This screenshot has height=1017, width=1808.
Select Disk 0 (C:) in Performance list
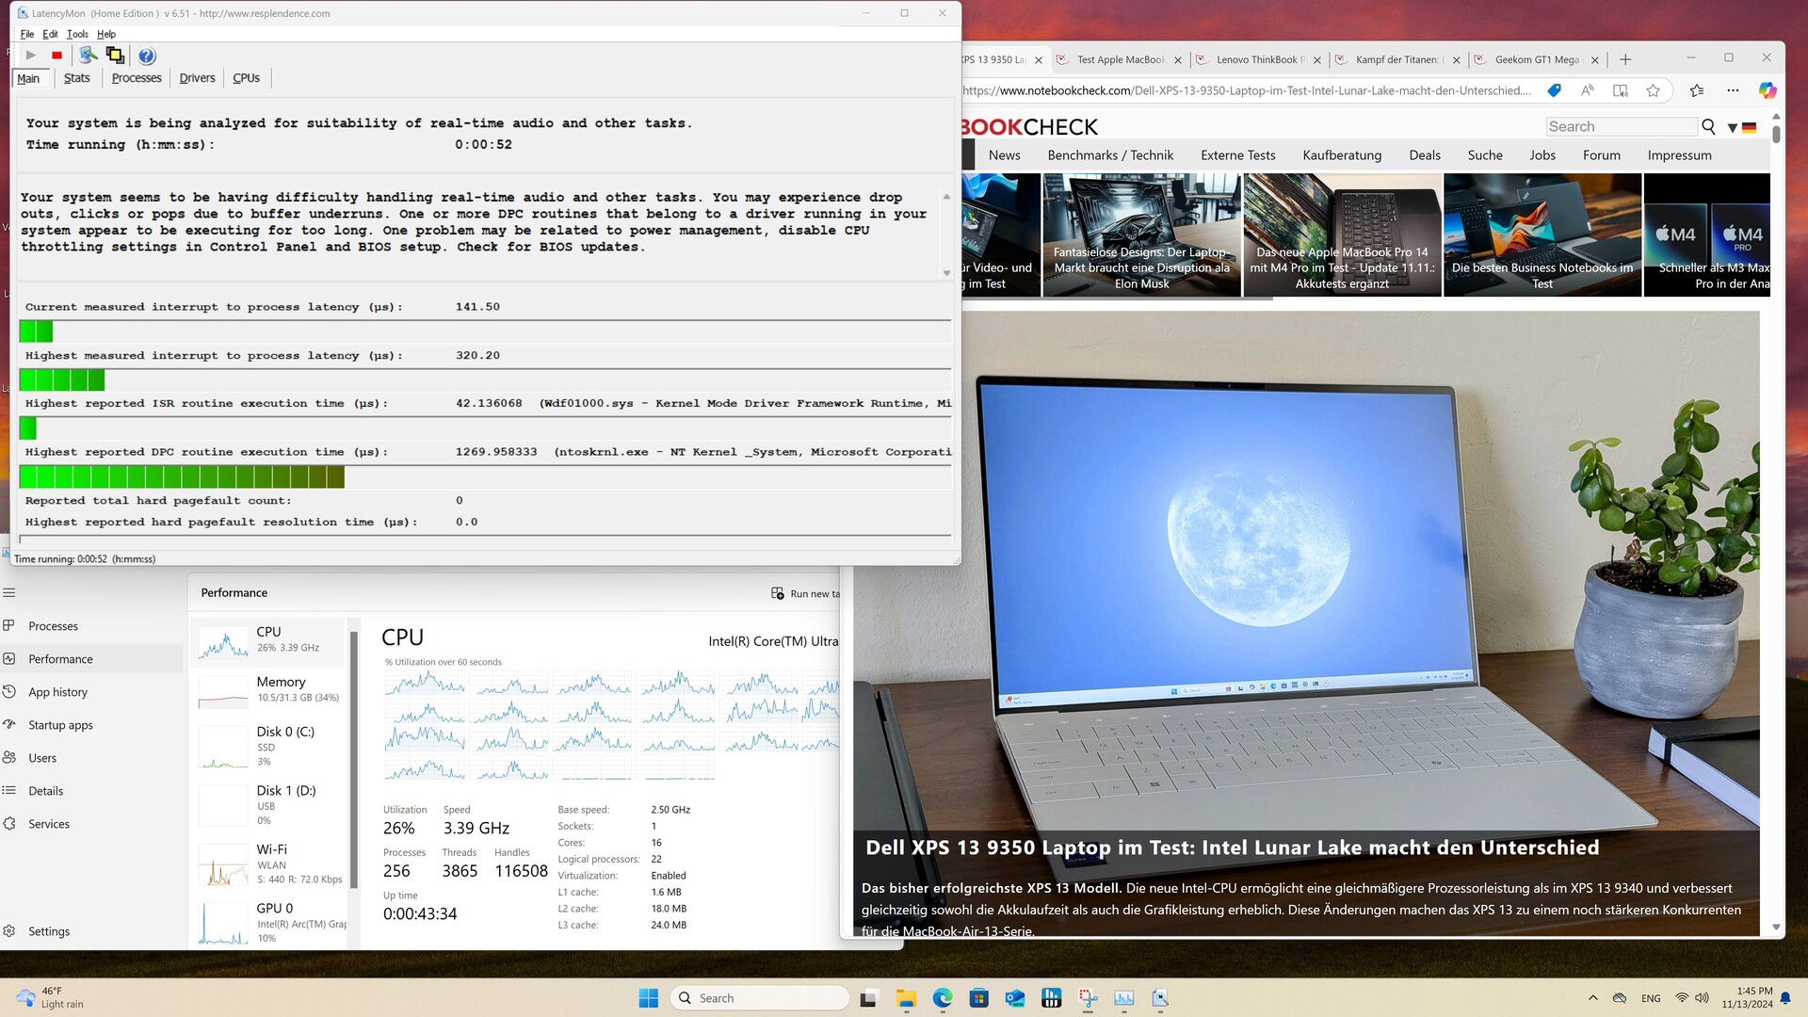click(269, 747)
